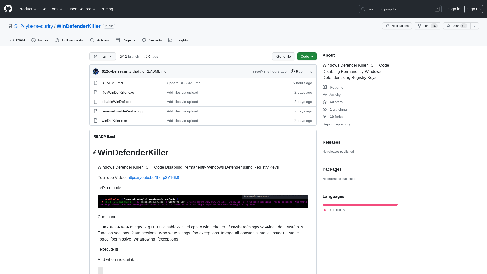Click the commit hash 8809f40
Viewport: 487px width, 274px height.
pyautogui.click(x=259, y=72)
